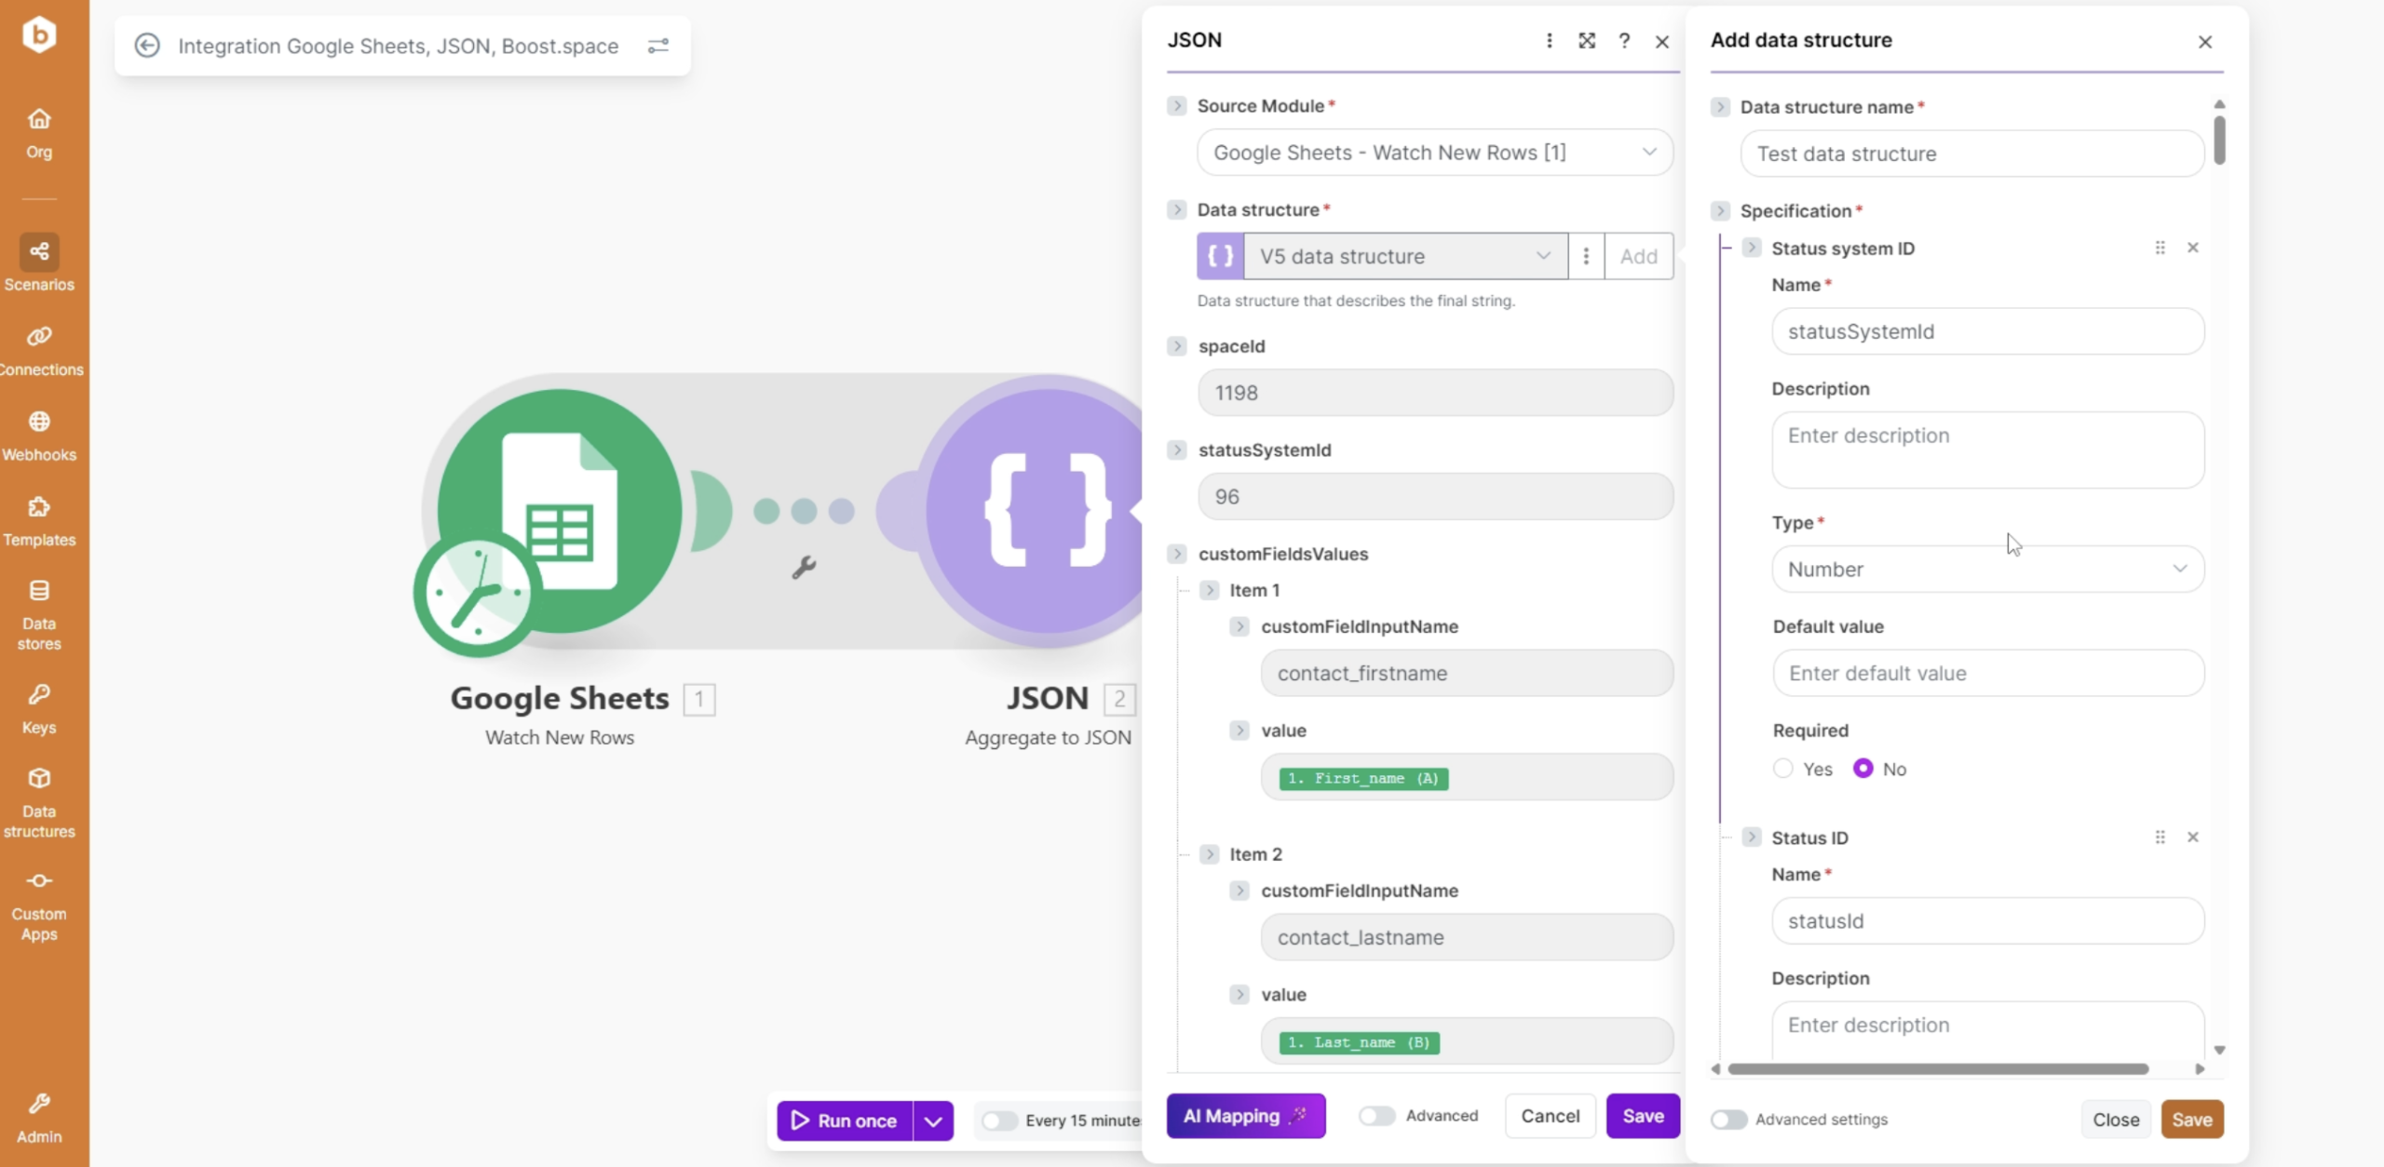Open Data stores from the sidebar
Image resolution: width=2384 pixels, height=1167 pixels.
click(39, 614)
